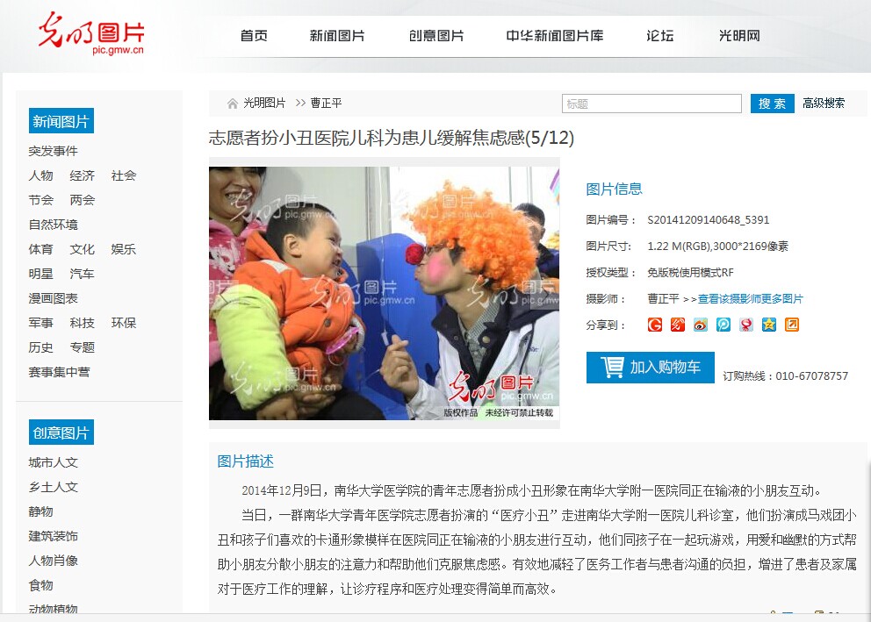Share to Qzone yellow star icon
The height and width of the screenshot is (622, 871).
[x=769, y=325]
